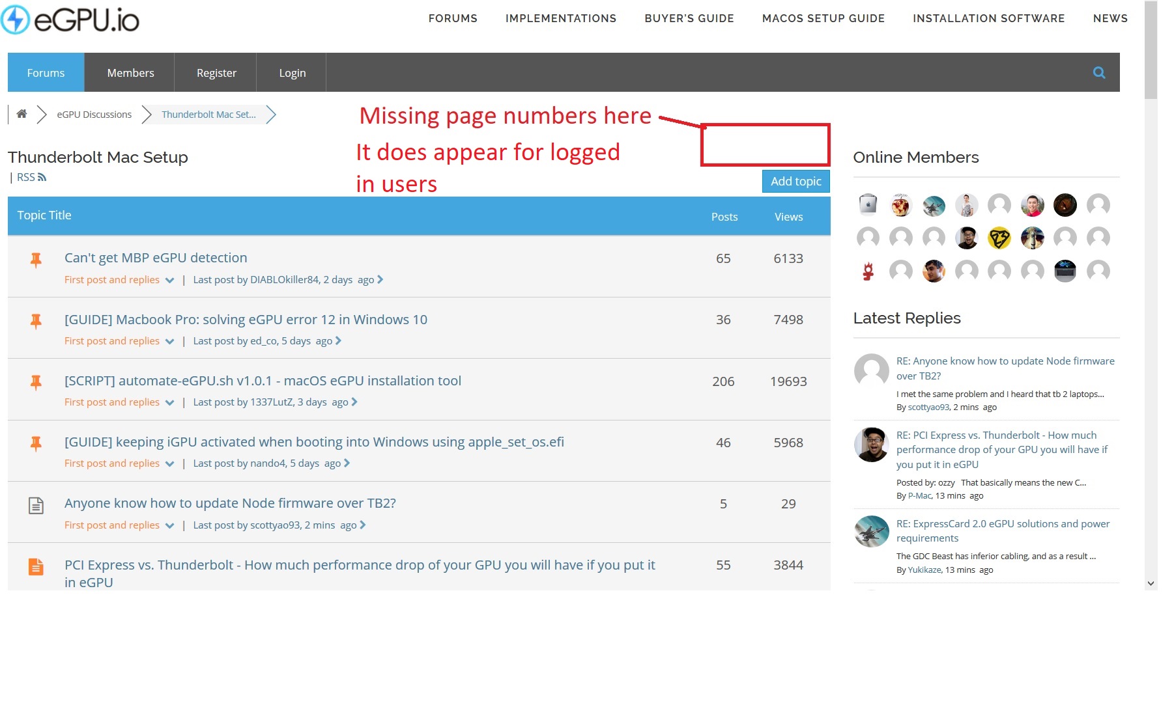Expand replies for keeping iGPU activated guide
This screenshot has width=1174, height=703.
pyautogui.click(x=169, y=464)
